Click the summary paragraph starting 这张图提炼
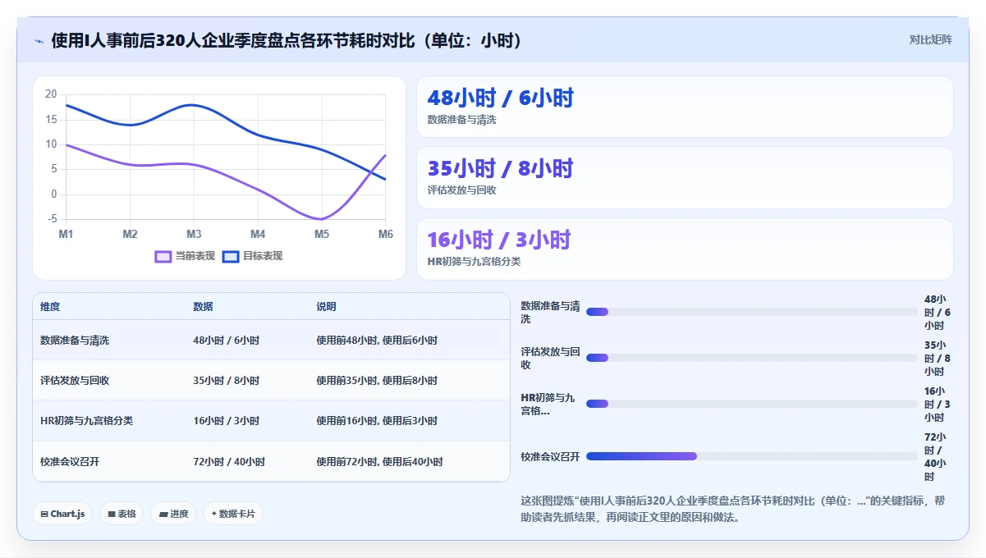 coord(732,509)
